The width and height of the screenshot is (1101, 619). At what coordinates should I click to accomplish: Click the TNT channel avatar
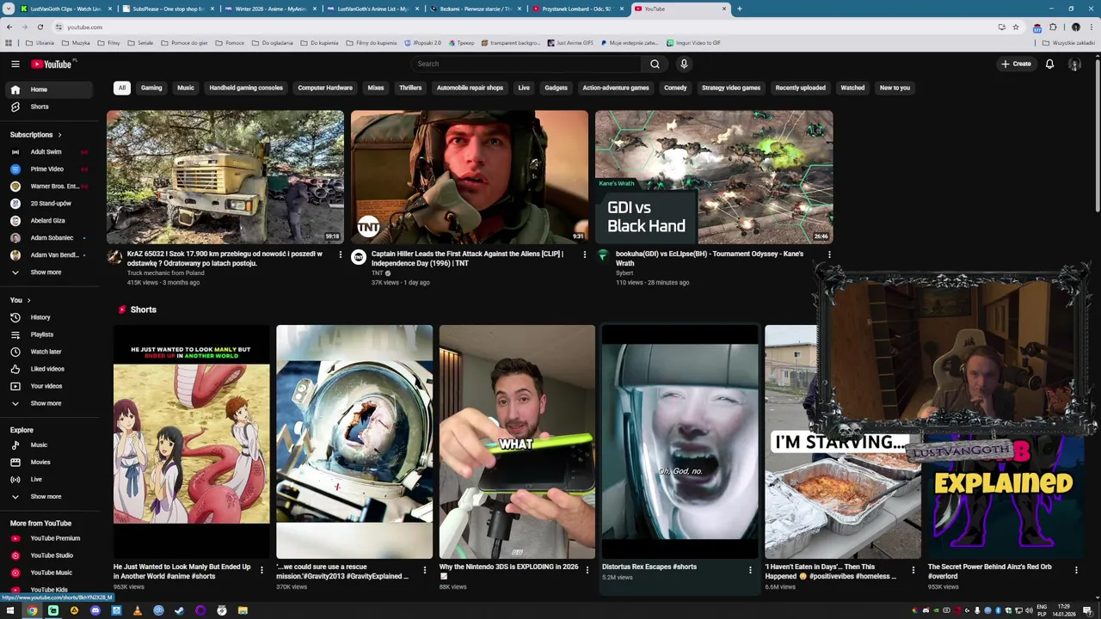[x=359, y=256]
